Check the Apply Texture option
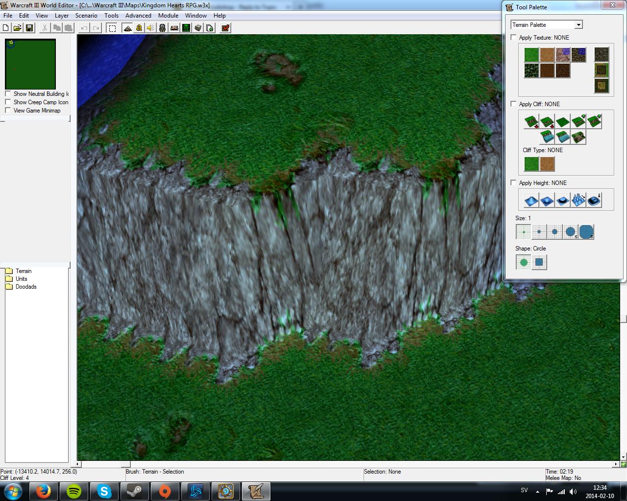This screenshot has height=501, width=627. pyautogui.click(x=513, y=37)
